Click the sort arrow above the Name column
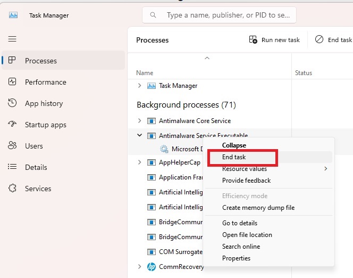Viewport: 353px width, 278px height. 207,58
